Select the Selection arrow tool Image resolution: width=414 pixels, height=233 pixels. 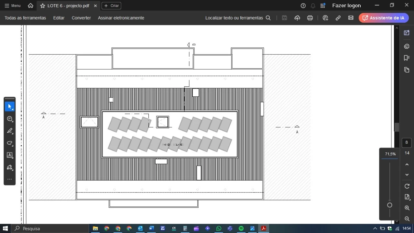(x=9, y=106)
